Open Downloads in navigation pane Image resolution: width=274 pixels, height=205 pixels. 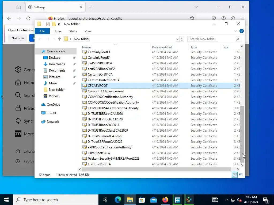point(57,64)
